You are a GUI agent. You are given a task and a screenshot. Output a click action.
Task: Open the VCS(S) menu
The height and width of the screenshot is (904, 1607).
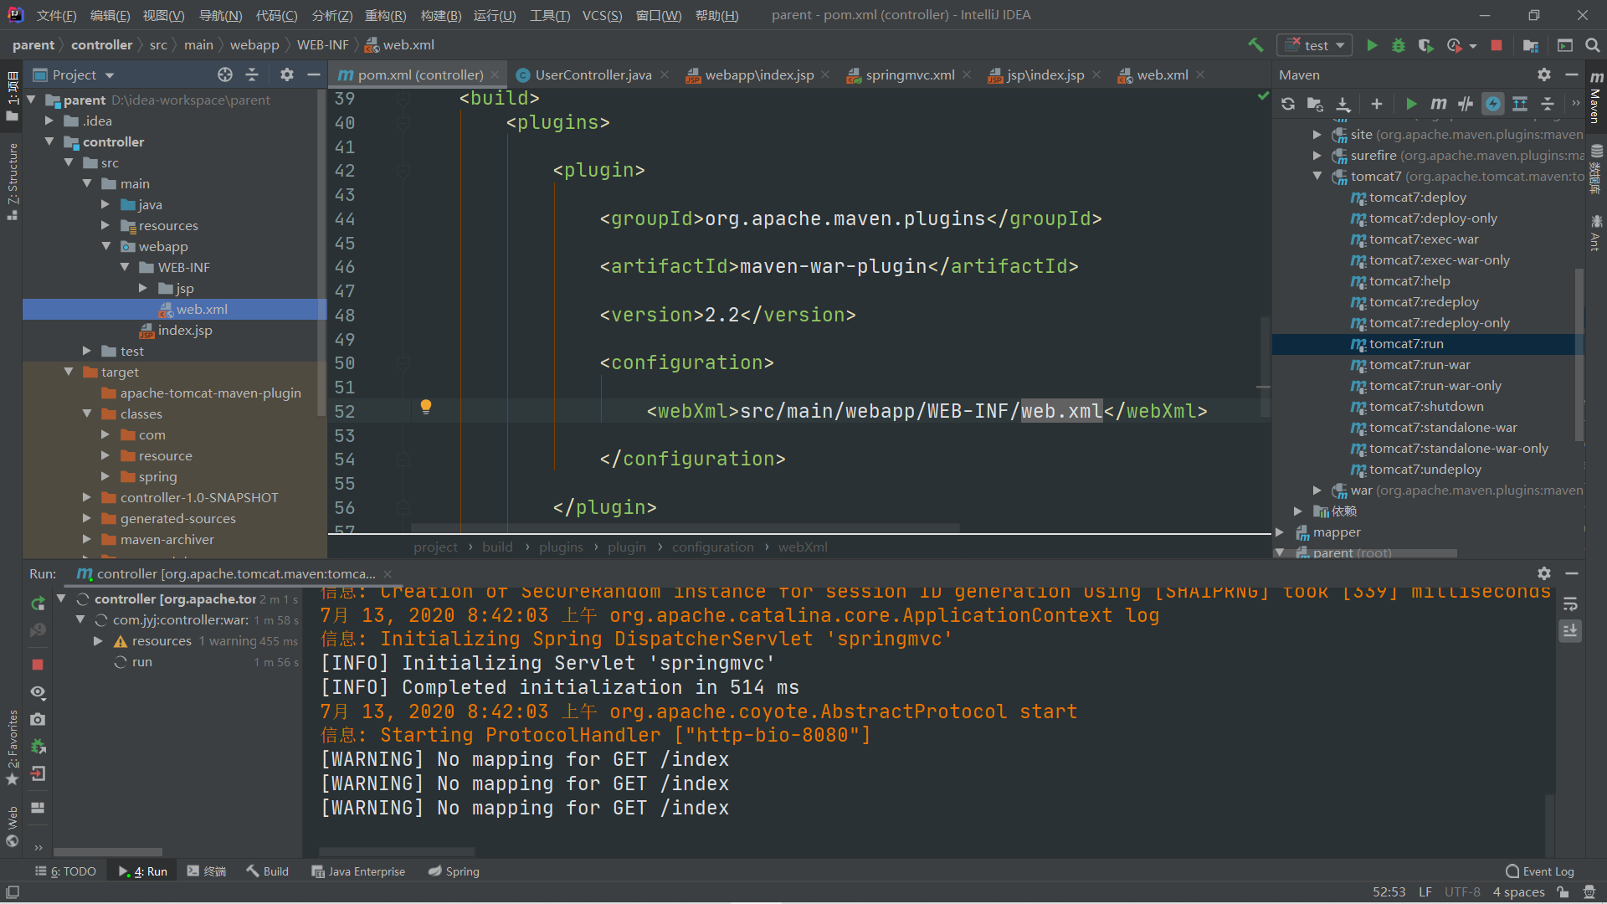click(x=602, y=15)
